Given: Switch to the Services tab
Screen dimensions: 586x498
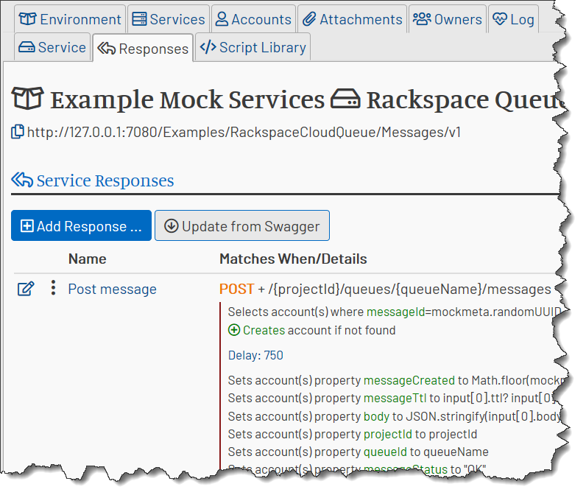Looking at the screenshot, I should pyautogui.click(x=169, y=19).
